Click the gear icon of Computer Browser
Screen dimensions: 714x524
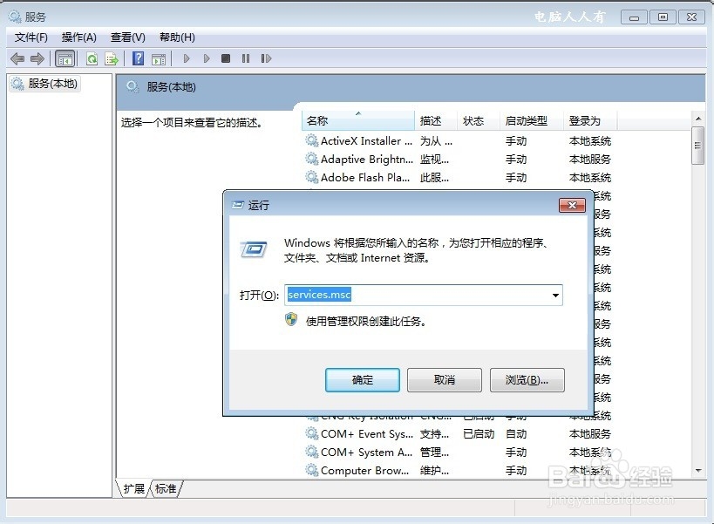[312, 470]
